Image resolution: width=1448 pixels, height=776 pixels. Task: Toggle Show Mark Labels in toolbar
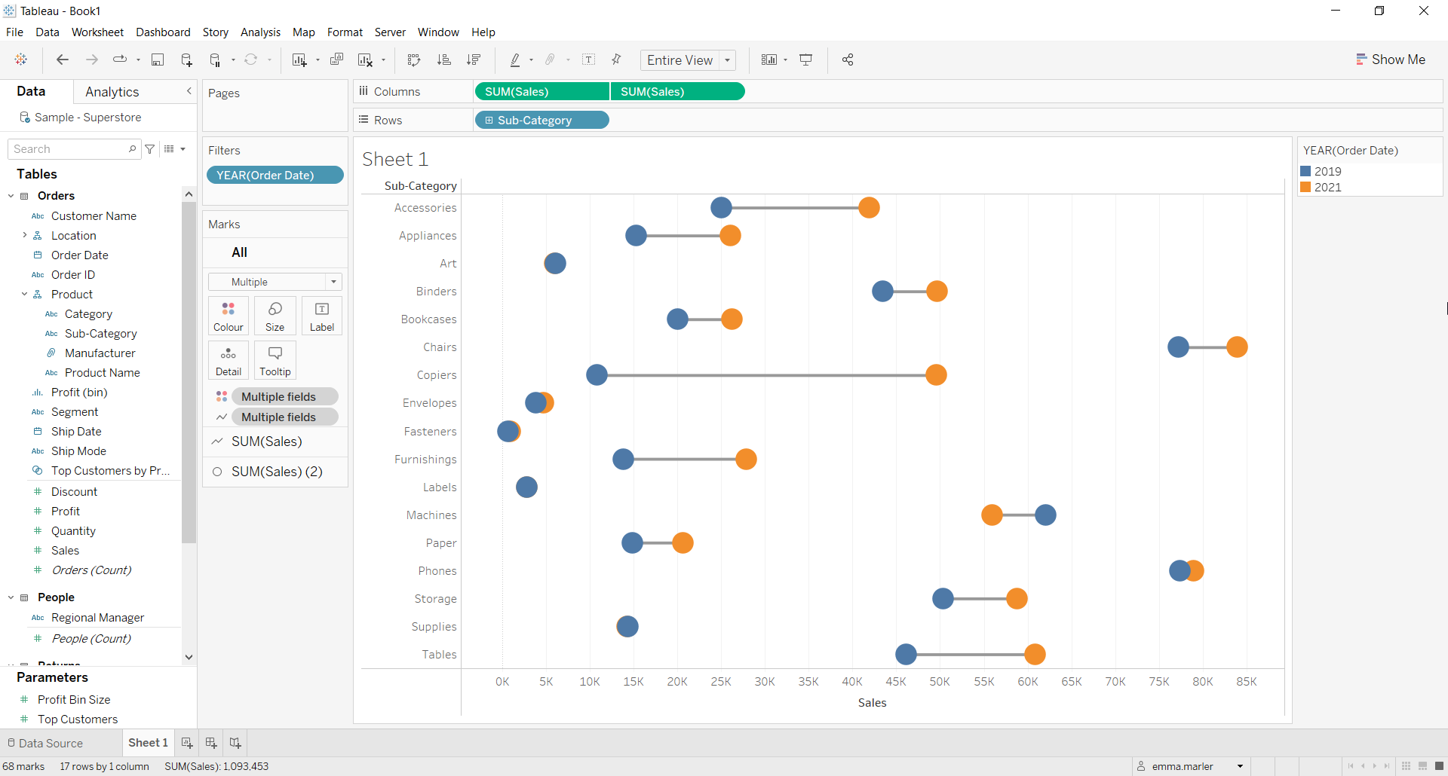[x=589, y=60]
